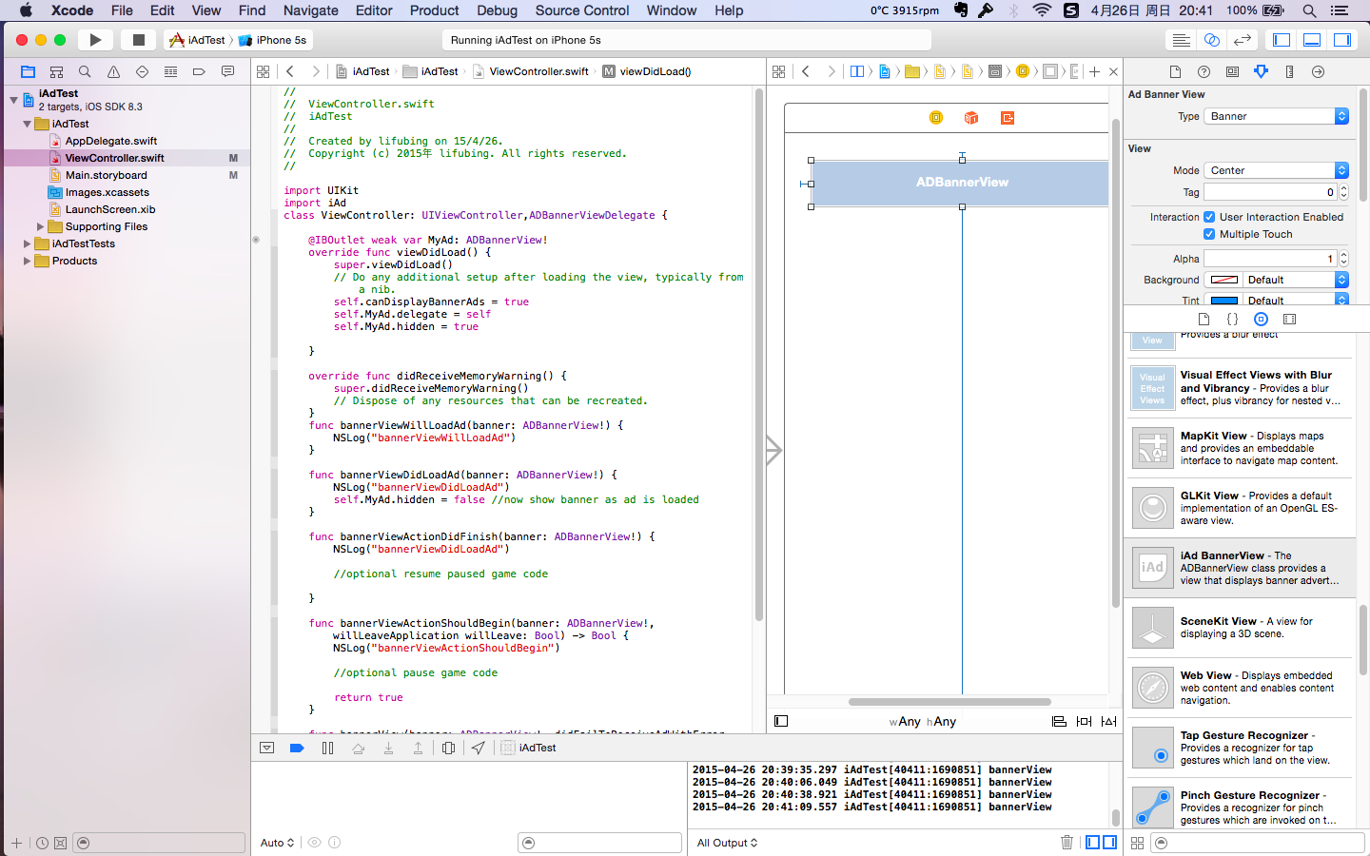Open the Report navigator icon
The height and width of the screenshot is (856, 1370).
227,71
